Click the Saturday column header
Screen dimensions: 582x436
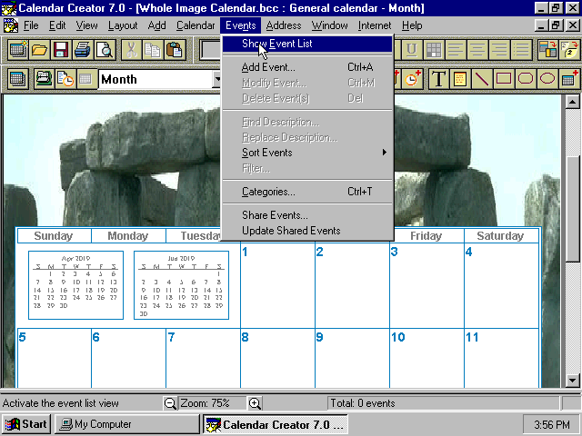[500, 236]
